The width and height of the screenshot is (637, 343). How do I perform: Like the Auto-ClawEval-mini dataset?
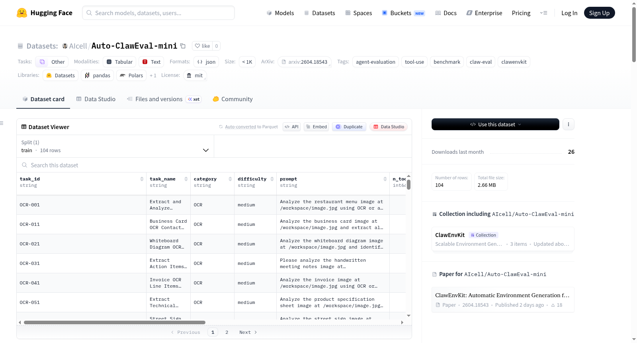click(202, 46)
